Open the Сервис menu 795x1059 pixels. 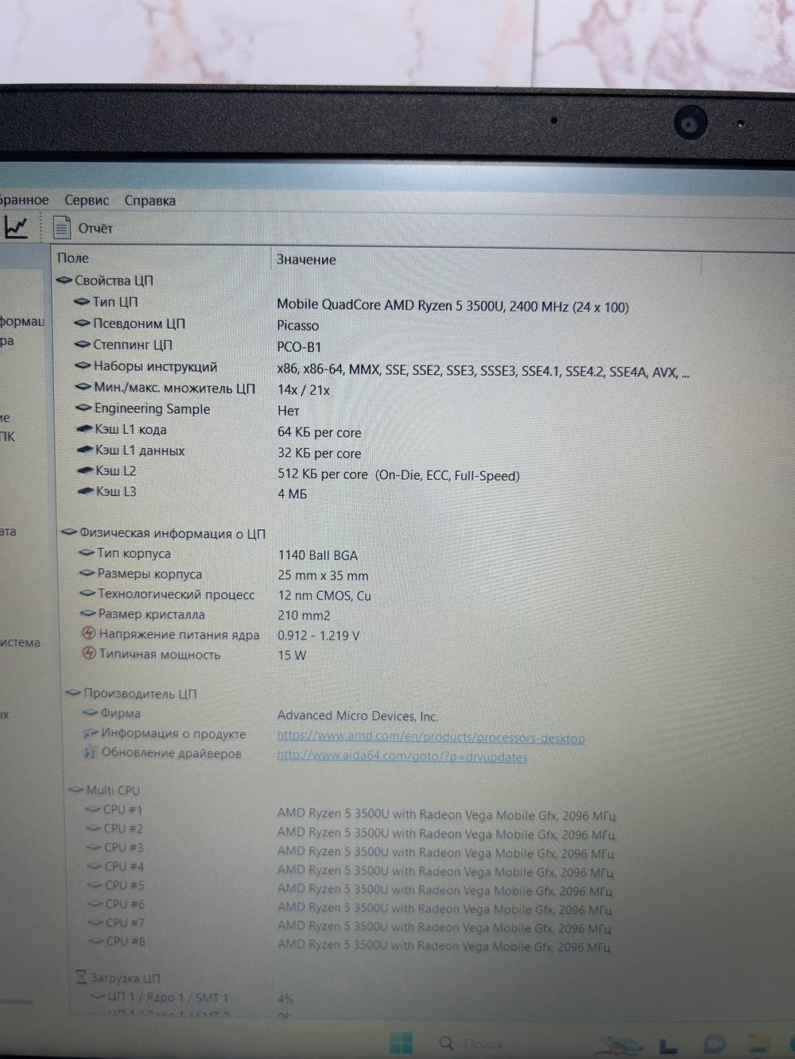coord(86,200)
